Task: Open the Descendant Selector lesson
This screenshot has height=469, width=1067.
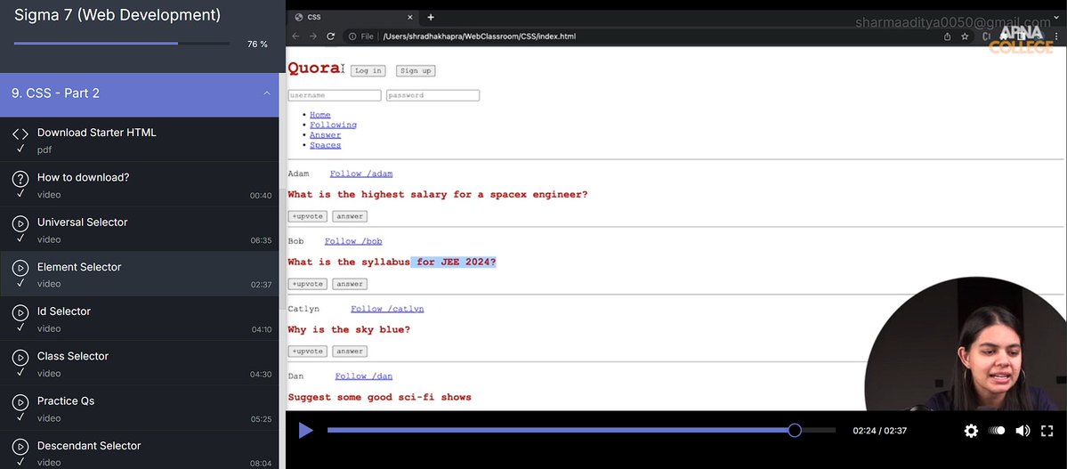Action: [140, 450]
